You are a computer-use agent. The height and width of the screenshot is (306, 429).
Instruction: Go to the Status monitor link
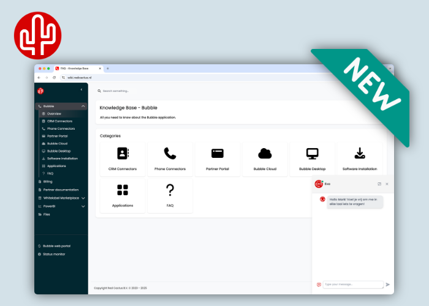[x=54, y=254]
